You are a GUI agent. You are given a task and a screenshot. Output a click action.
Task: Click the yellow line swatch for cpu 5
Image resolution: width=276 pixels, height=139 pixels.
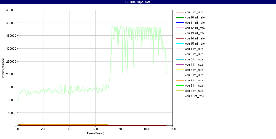(x=180, y=70)
